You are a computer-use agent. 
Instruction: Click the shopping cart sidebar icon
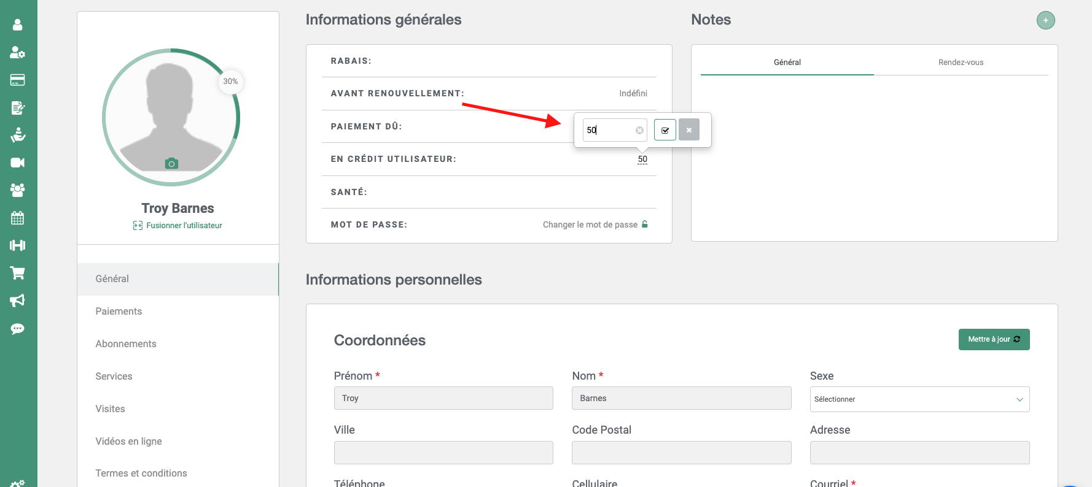[x=17, y=273]
